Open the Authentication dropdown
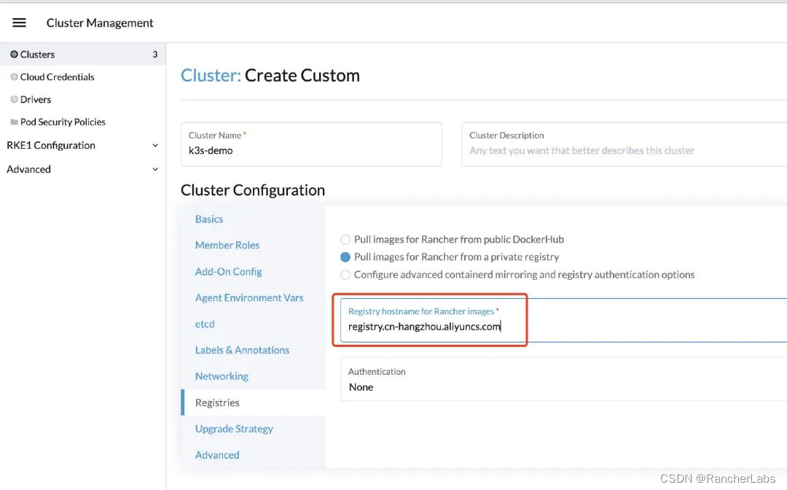This screenshot has height=490, width=787. tap(561, 380)
